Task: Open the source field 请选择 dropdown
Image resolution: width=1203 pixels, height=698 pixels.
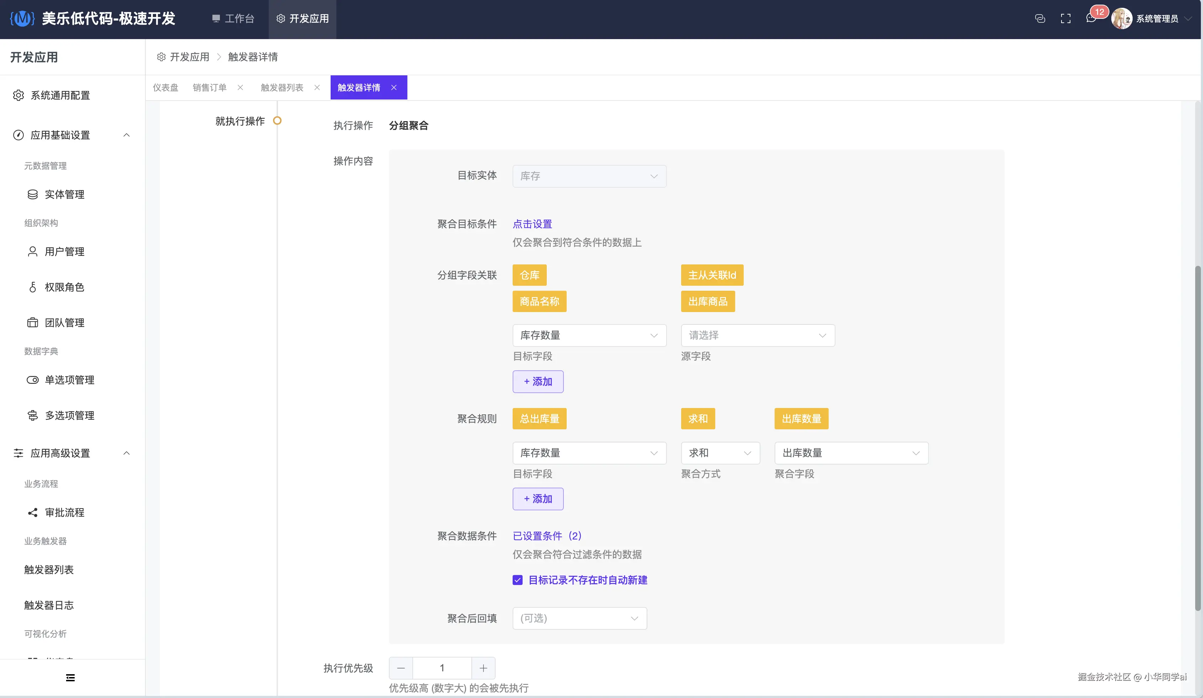Action: [758, 335]
